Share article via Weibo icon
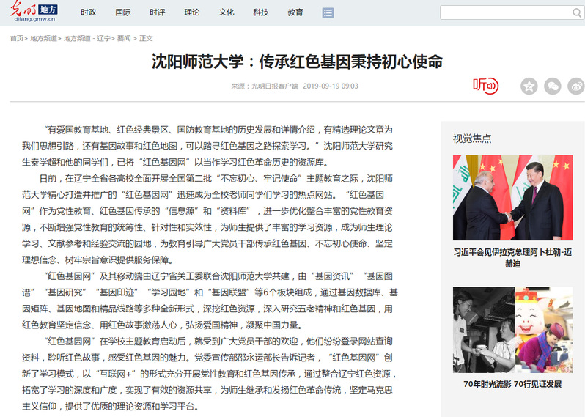585x417 pixels. tap(576, 86)
